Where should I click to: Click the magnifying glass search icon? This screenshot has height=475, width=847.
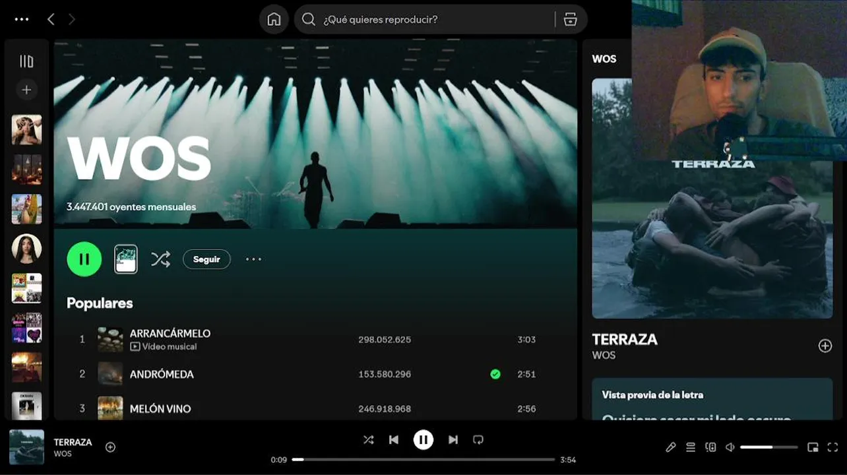pyautogui.click(x=308, y=19)
